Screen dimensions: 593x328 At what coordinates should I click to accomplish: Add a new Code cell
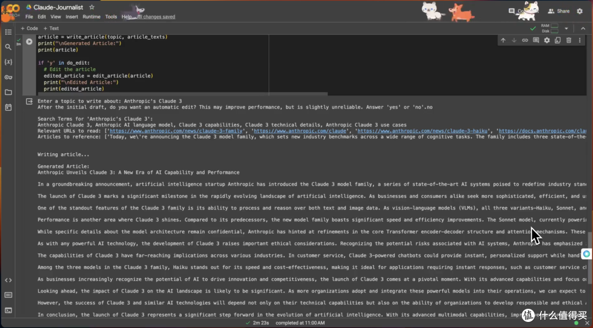[x=29, y=29]
